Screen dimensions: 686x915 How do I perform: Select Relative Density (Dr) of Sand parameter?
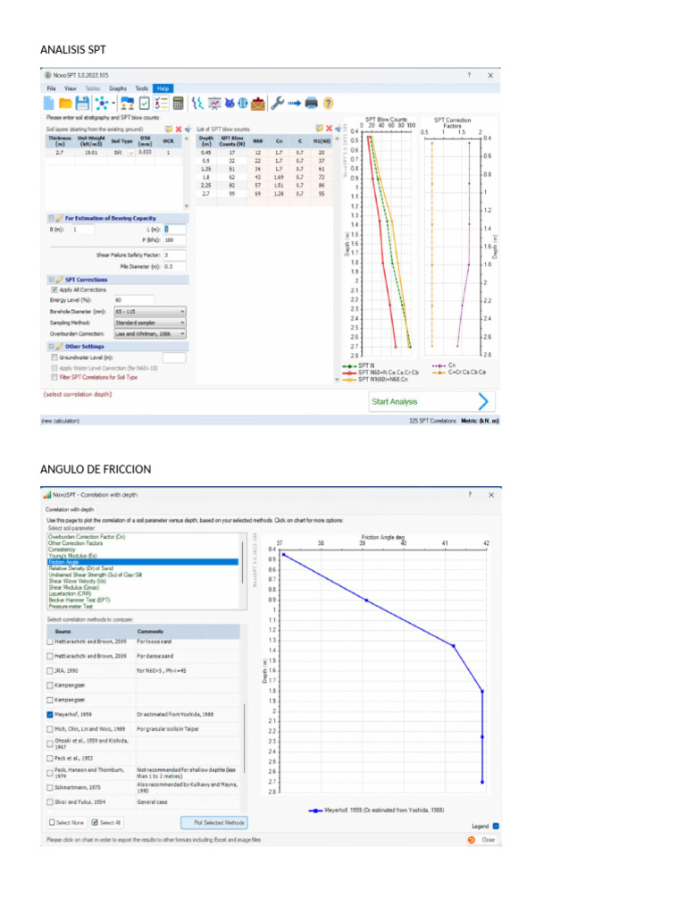(81, 568)
